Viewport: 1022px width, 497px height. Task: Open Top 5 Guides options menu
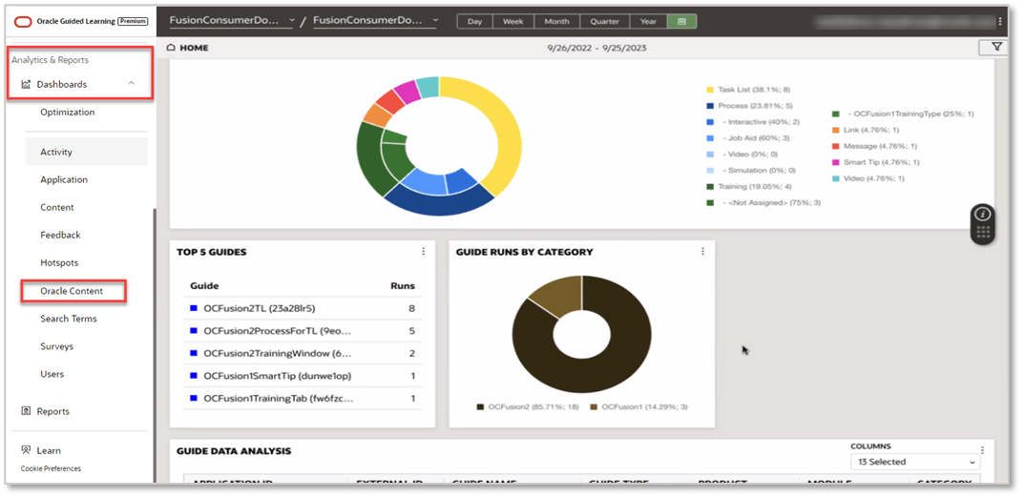pos(423,252)
